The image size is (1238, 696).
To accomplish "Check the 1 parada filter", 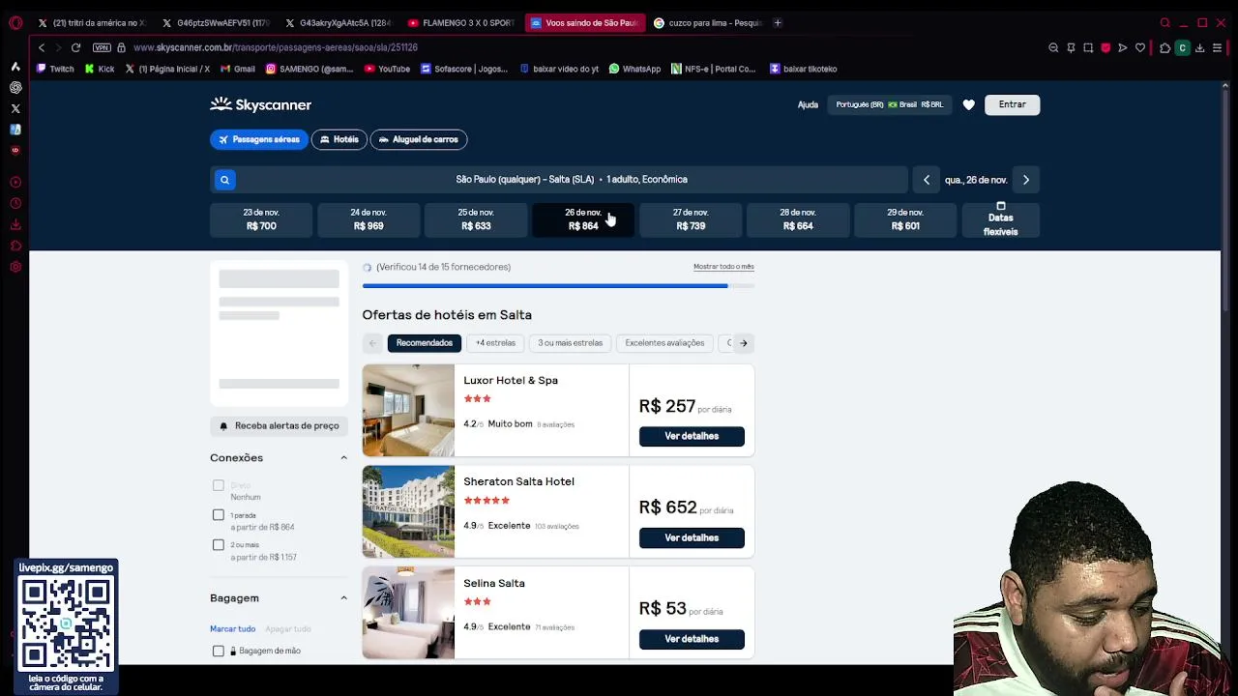I will (x=219, y=515).
